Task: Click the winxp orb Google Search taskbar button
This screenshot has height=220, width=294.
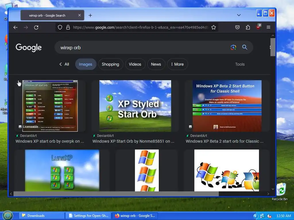Action: (135, 216)
